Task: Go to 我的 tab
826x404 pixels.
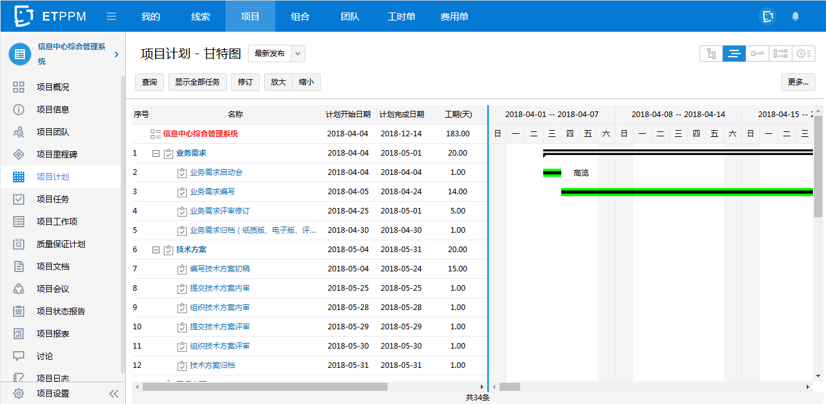Action: pyautogui.click(x=151, y=16)
